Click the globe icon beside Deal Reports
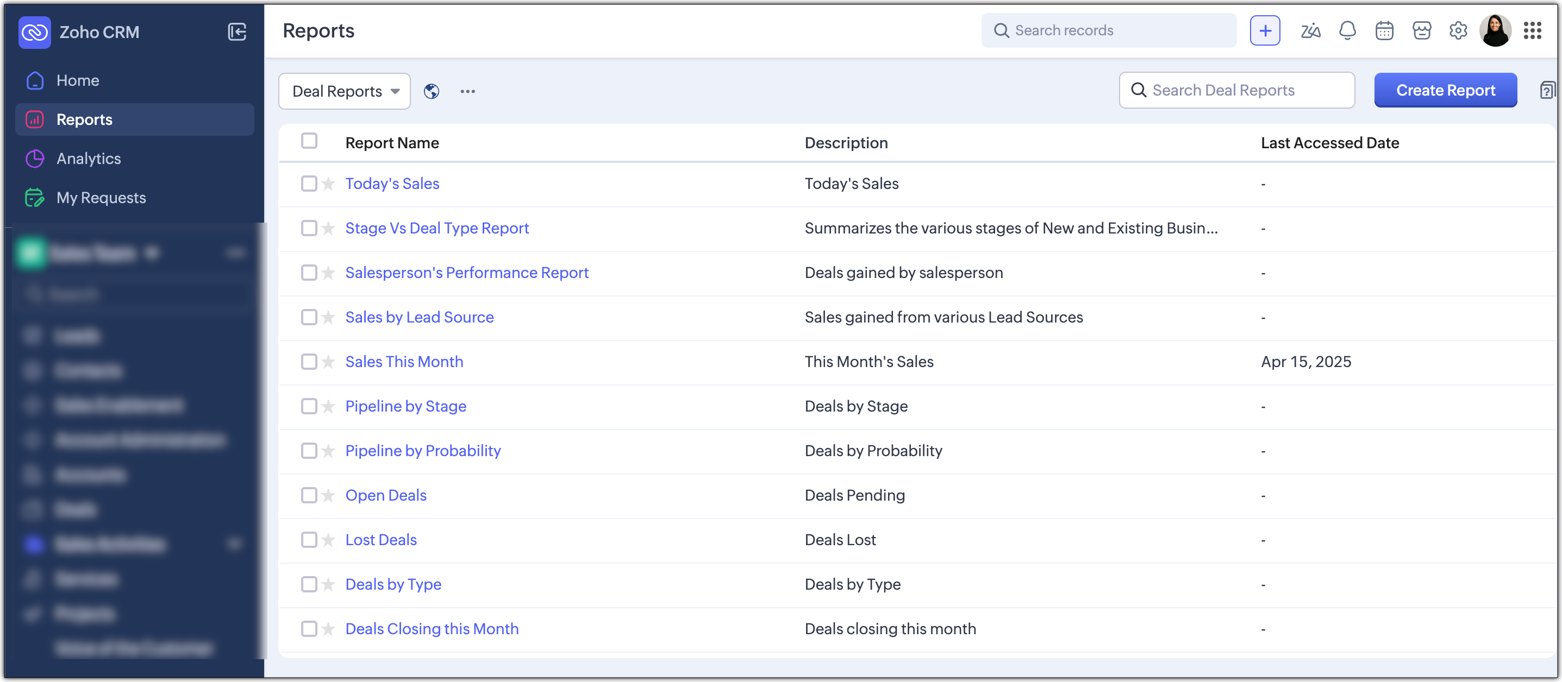 431,91
